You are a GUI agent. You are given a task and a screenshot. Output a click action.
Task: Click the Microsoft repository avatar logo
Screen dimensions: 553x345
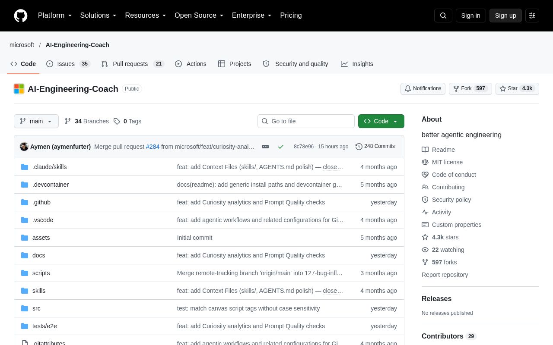coord(19,89)
